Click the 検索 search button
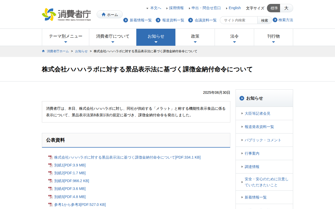Screen dimensions: 335x209 coord(265,20)
